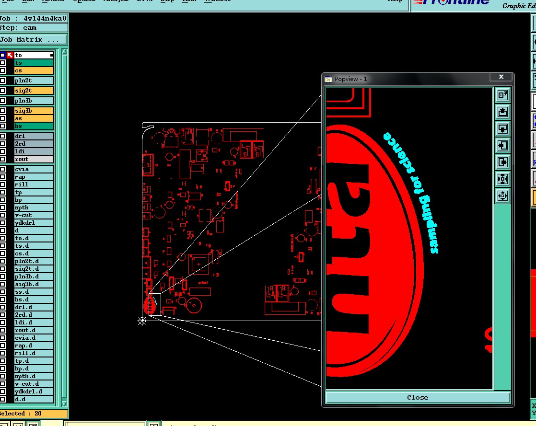Select the 'drl' layer name
536x426 pixels.
[x=34, y=136]
